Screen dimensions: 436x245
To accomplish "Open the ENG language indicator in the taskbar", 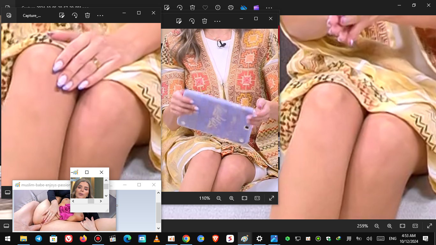I will coord(393,239).
